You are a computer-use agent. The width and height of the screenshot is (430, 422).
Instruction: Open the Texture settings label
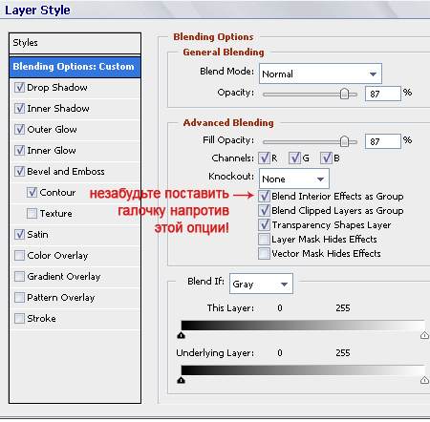point(56,214)
